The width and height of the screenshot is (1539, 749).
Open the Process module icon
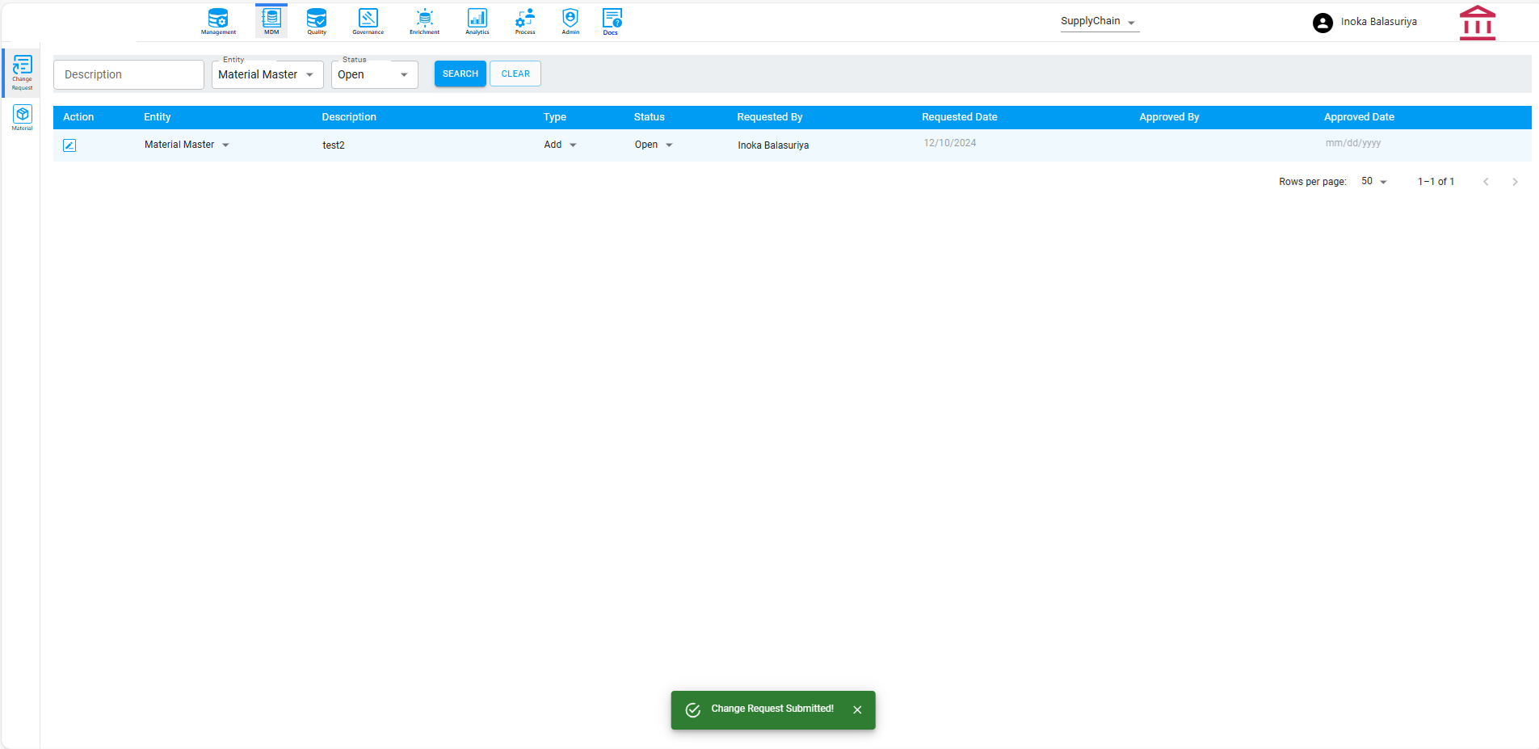525,21
